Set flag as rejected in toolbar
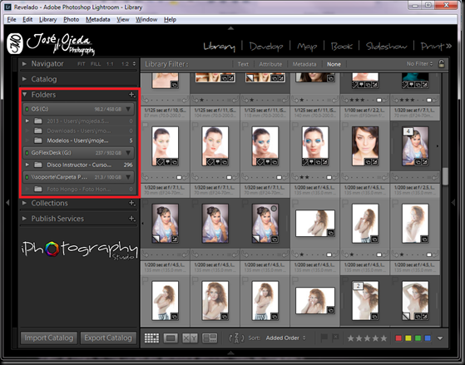Viewport: 465px width, 365px height. click(x=335, y=338)
